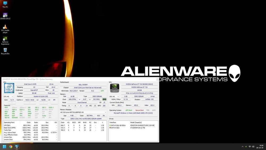266x150 pixels.
Task: Click the DELL 0VD5HY motherboard field
Action: (83, 85)
